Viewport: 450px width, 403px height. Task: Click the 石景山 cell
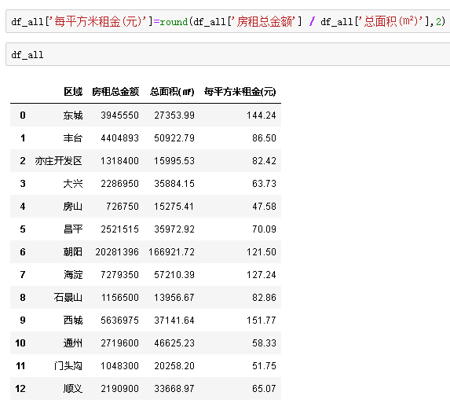68,298
